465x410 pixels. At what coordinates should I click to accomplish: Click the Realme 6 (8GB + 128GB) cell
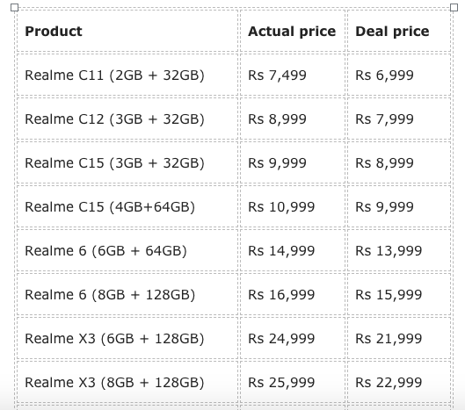pos(127,294)
